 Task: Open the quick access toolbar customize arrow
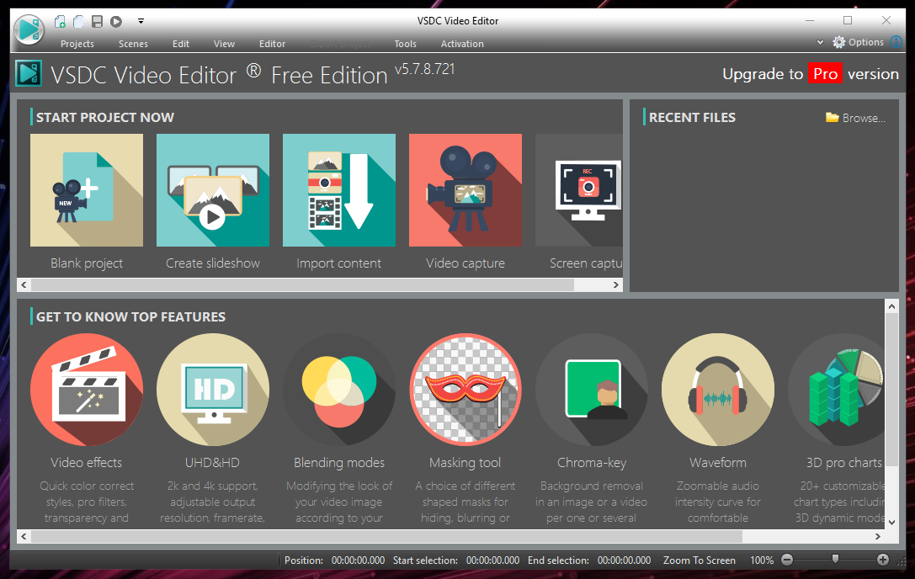coord(141,21)
